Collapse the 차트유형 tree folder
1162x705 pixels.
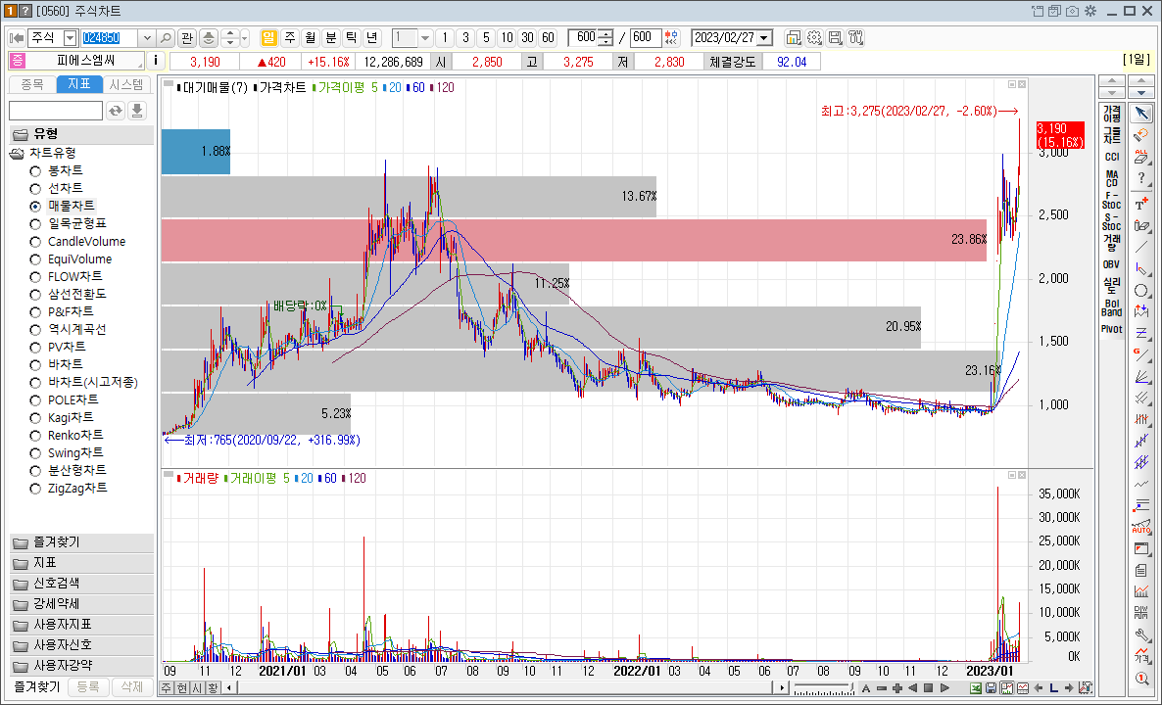coord(17,154)
